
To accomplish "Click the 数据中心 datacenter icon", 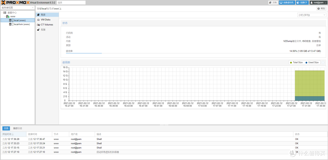I will tap(5, 13).
